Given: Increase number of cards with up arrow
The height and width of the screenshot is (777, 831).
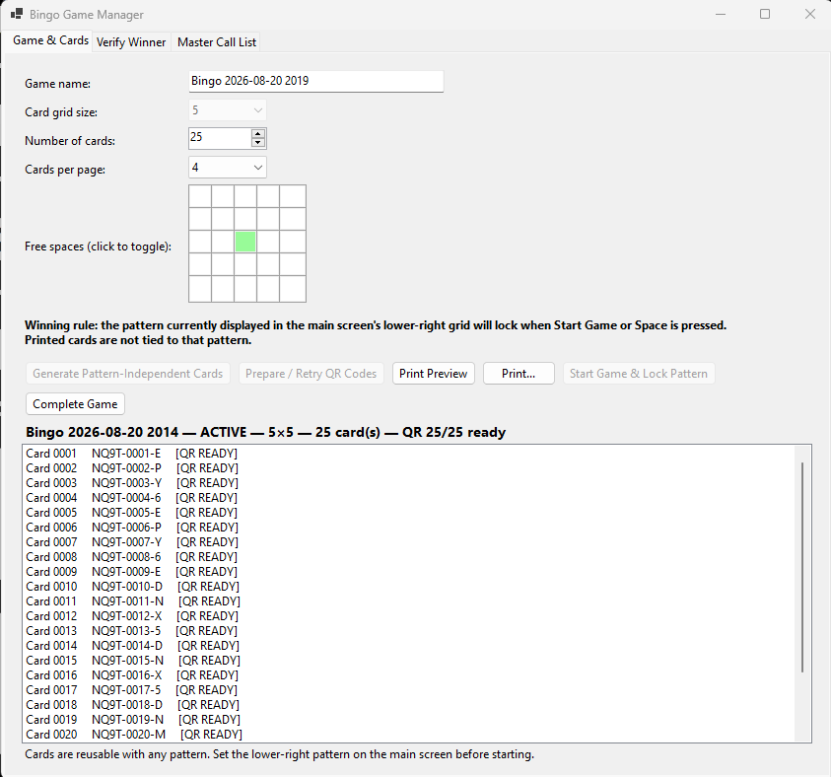Looking at the screenshot, I should point(258,133).
